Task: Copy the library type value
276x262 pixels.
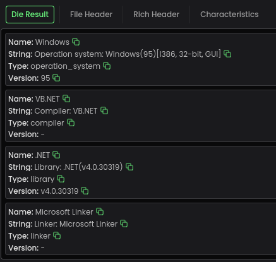Action: [61, 179]
